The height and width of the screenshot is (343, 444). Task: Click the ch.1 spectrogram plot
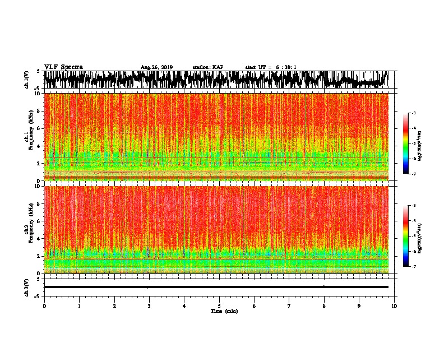click(216, 137)
